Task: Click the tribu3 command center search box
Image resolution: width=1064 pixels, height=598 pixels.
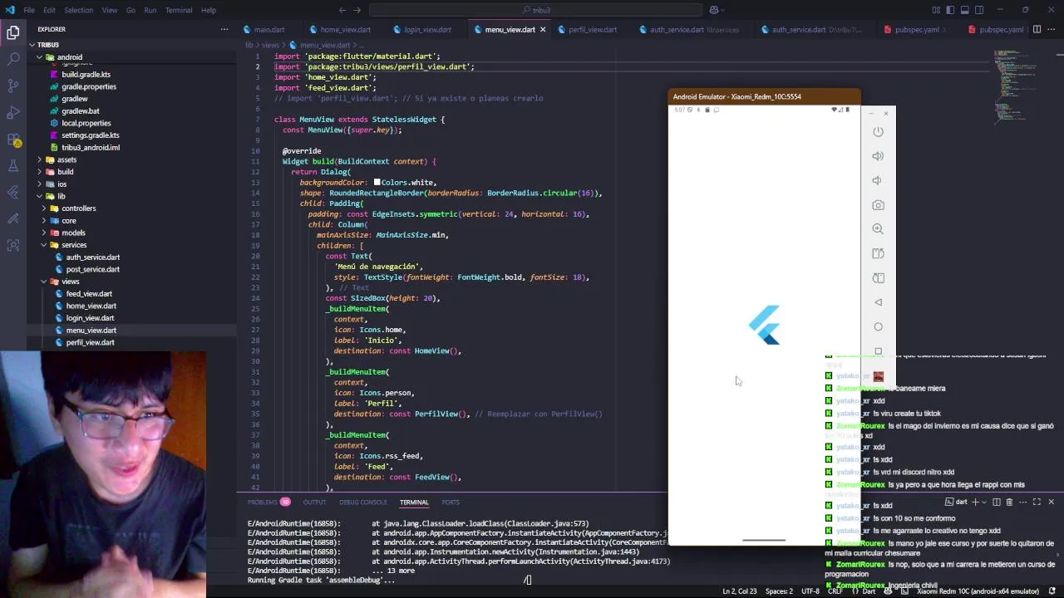Action: point(536,10)
